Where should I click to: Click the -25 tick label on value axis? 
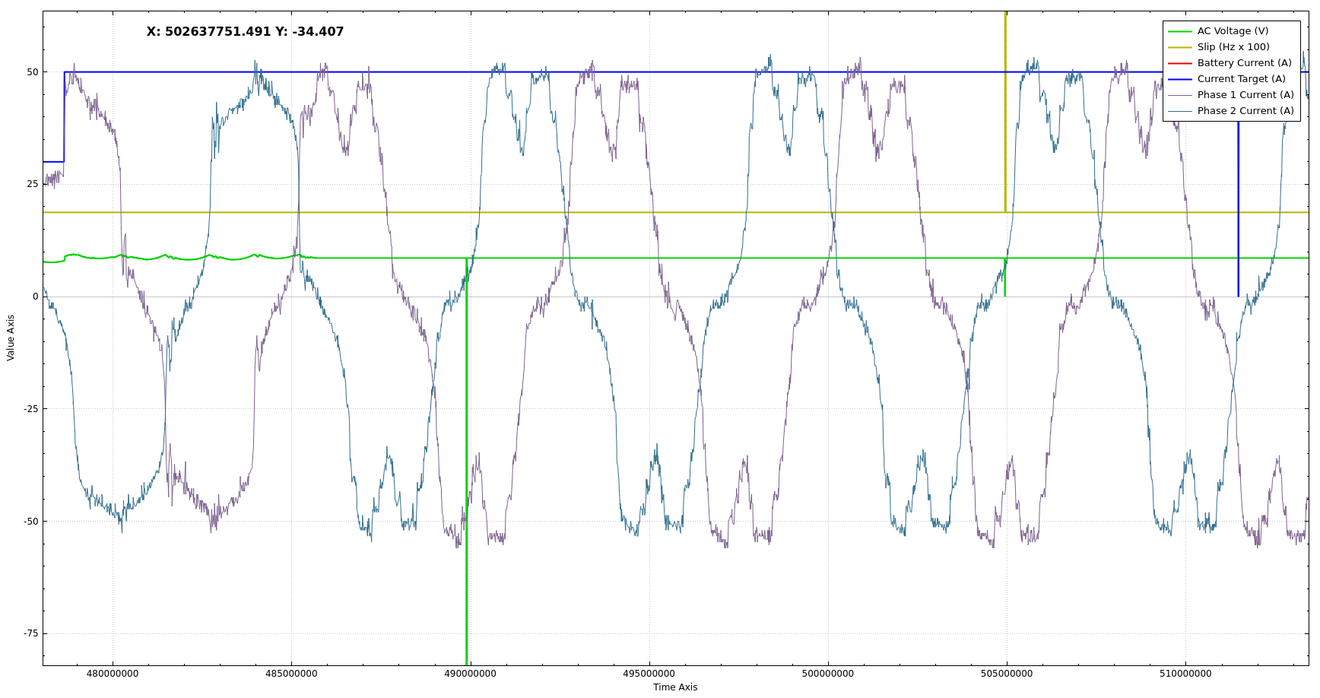click(30, 409)
